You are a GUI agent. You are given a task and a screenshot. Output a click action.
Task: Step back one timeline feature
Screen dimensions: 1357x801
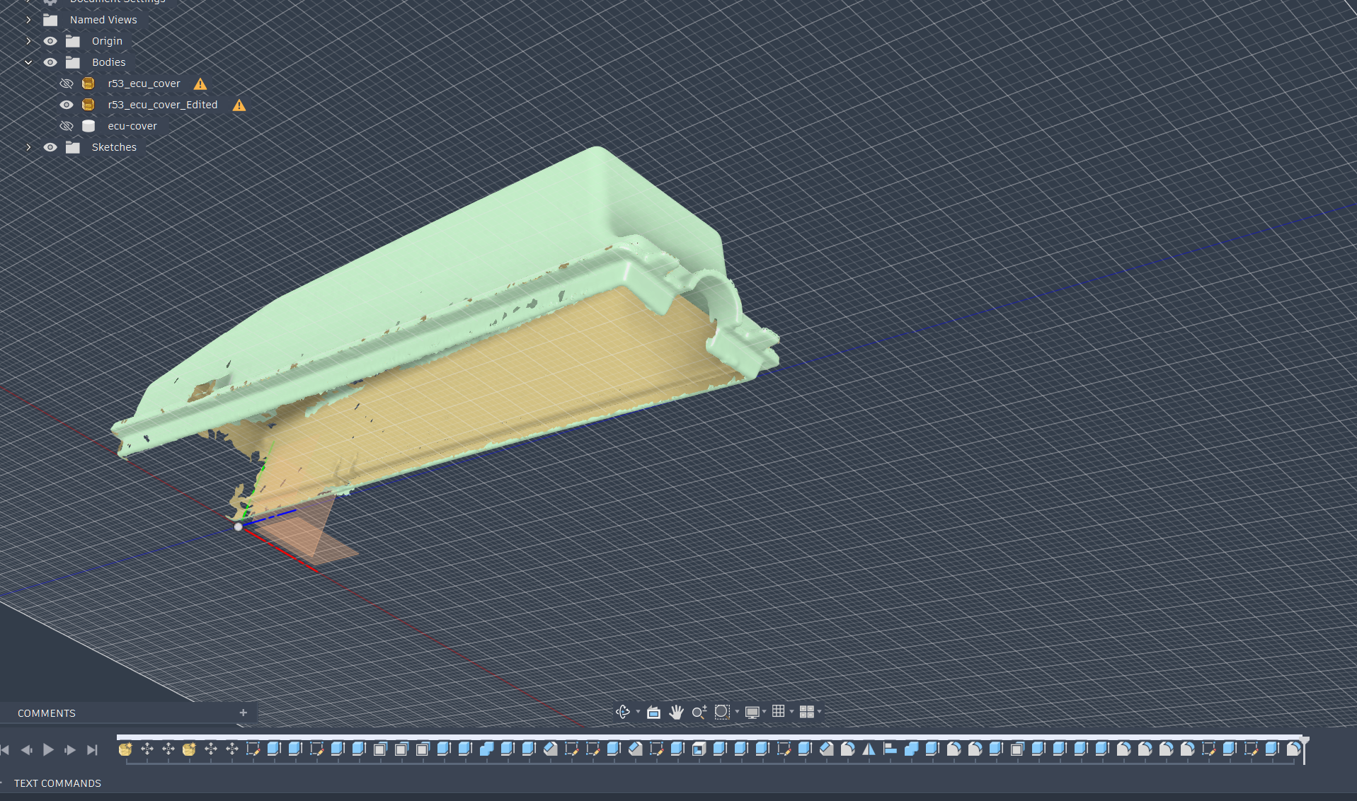tap(27, 749)
